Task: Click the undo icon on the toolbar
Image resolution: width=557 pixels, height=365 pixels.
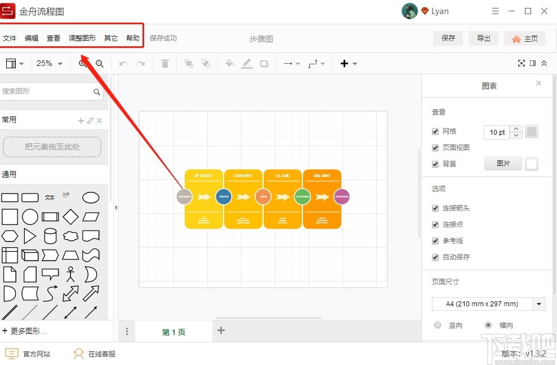Action: coord(123,63)
